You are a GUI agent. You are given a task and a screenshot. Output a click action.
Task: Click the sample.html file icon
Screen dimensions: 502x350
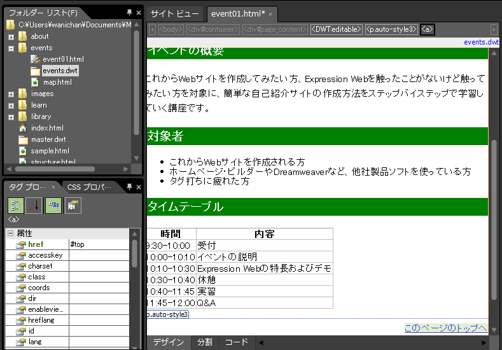click(23, 151)
